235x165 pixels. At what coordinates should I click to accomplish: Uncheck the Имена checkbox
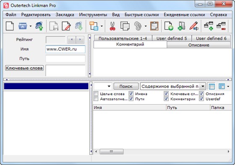coord(131,94)
